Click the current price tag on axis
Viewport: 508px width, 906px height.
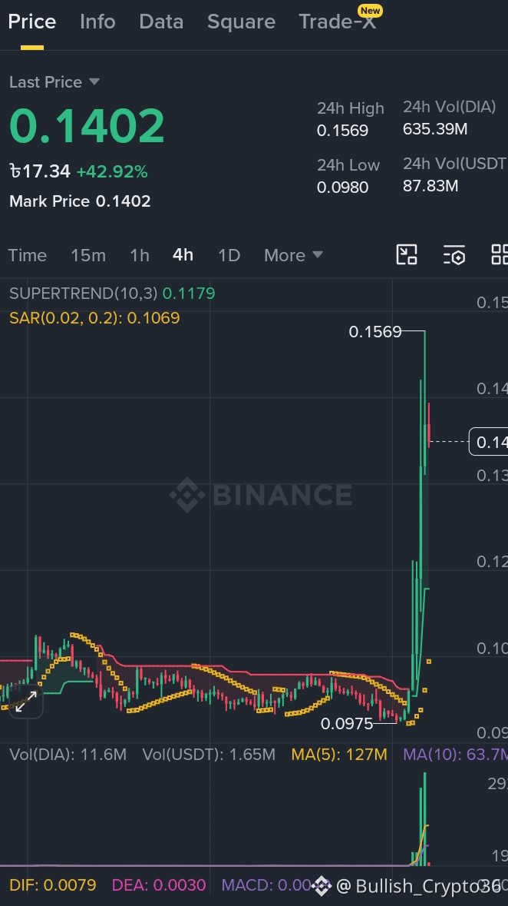(488, 442)
